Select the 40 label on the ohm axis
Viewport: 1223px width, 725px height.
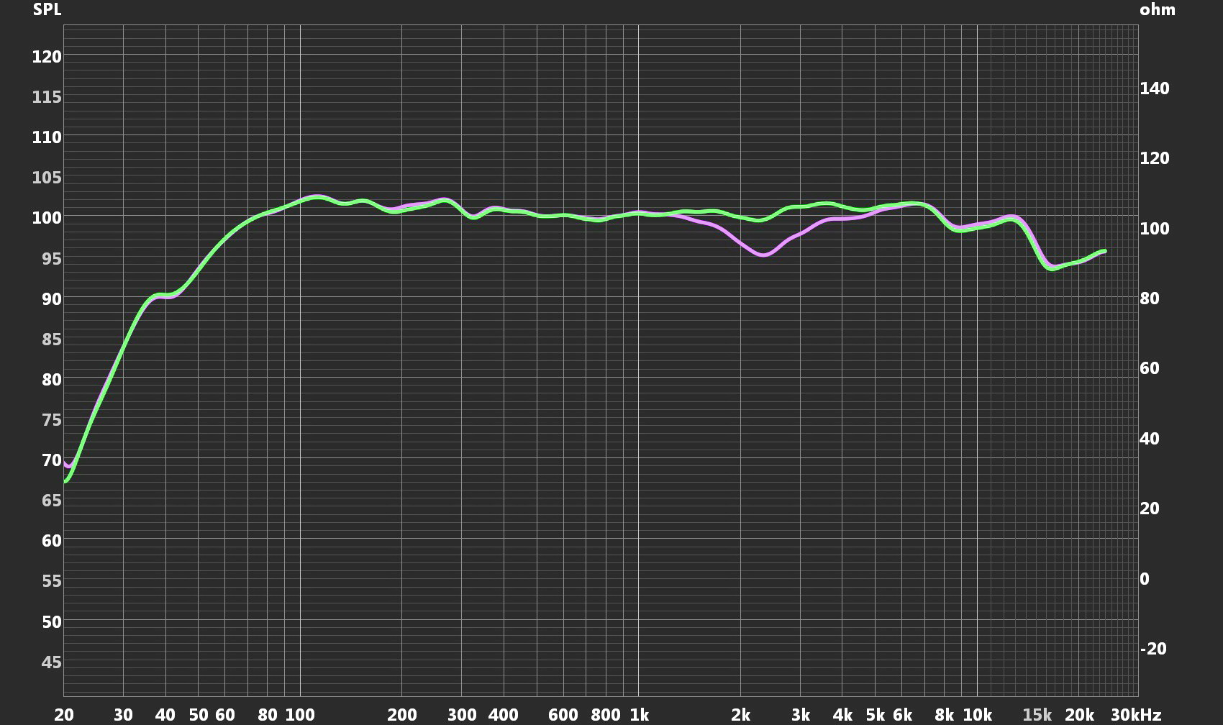click(x=1150, y=439)
